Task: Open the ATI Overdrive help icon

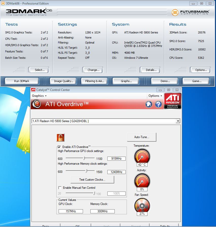Action: coord(158,104)
